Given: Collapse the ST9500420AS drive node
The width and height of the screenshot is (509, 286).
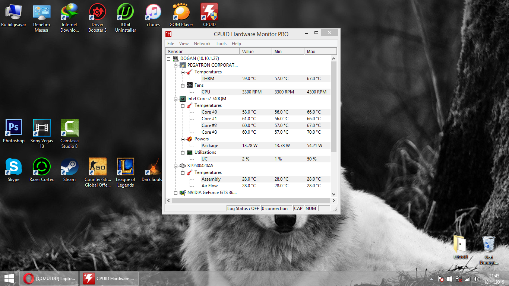Looking at the screenshot, I should [x=176, y=166].
